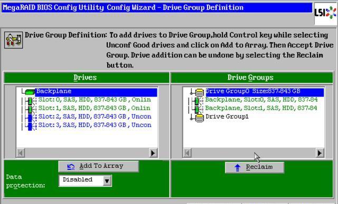Click left scroll arrow in Drive Groups list
The image size is (338, 204).
coord(187,153)
